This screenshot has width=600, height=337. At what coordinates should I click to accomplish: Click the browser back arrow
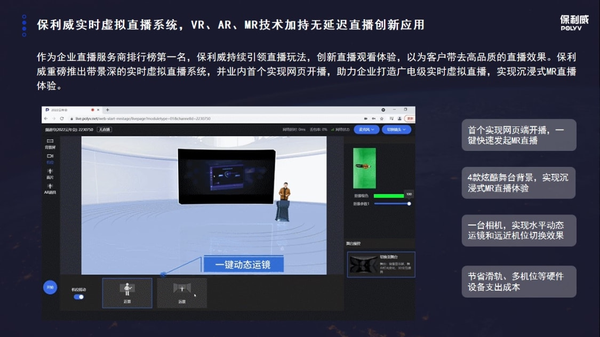click(x=46, y=118)
